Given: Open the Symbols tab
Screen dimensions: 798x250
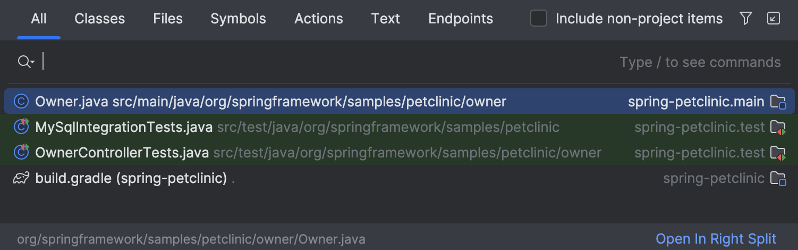Looking at the screenshot, I should pos(238,19).
